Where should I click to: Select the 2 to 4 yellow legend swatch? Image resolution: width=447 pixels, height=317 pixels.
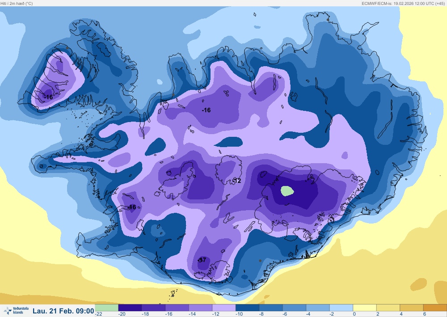pos(388,308)
